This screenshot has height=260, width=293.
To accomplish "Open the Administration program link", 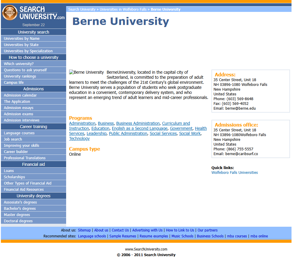I will 82,124.
